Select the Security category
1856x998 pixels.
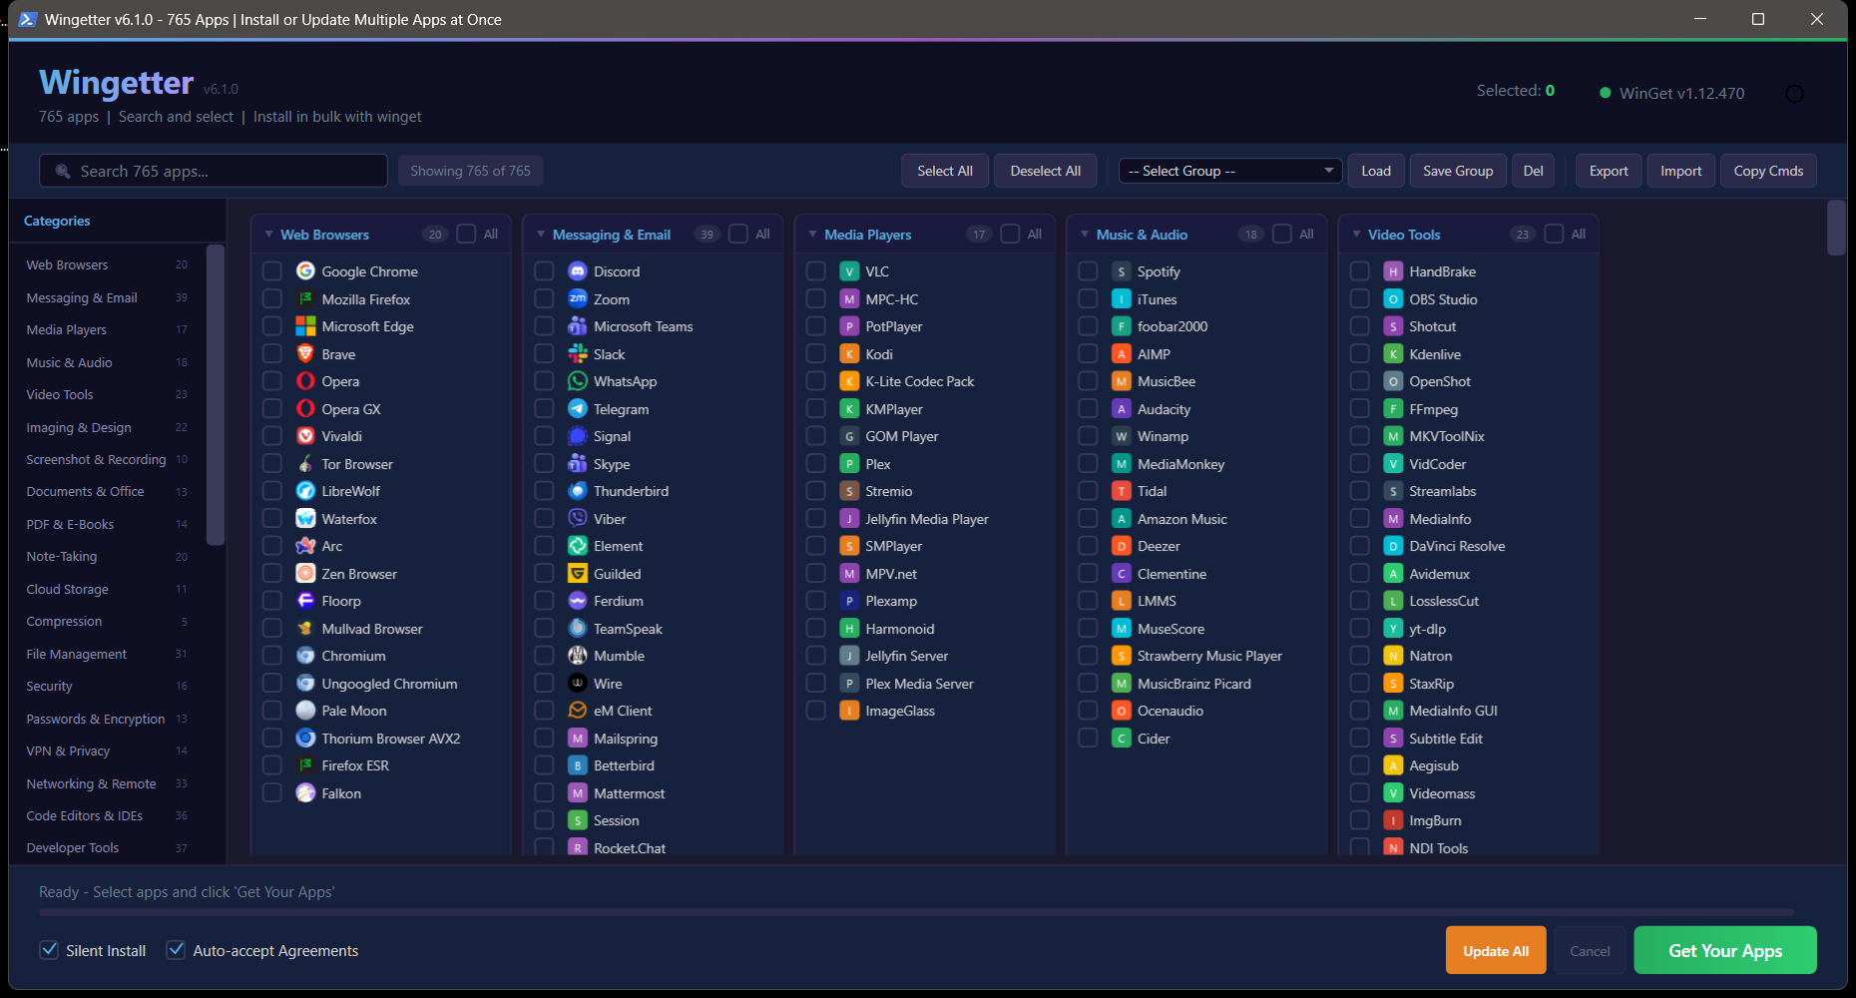click(49, 686)
